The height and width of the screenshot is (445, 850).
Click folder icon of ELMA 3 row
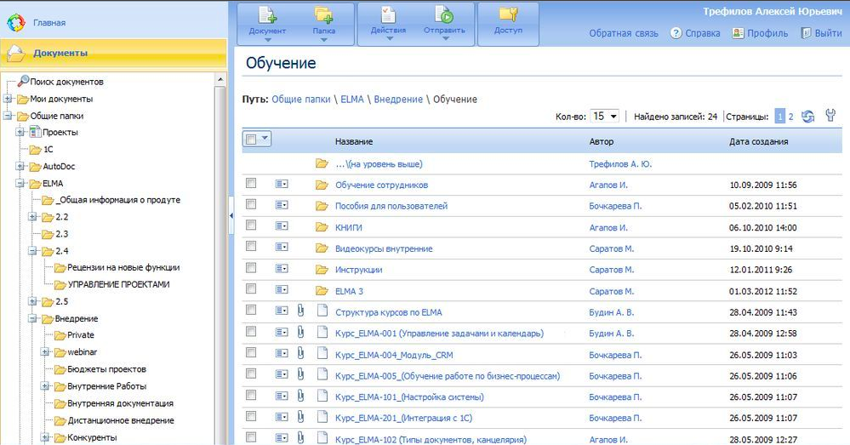coord(322,290)
